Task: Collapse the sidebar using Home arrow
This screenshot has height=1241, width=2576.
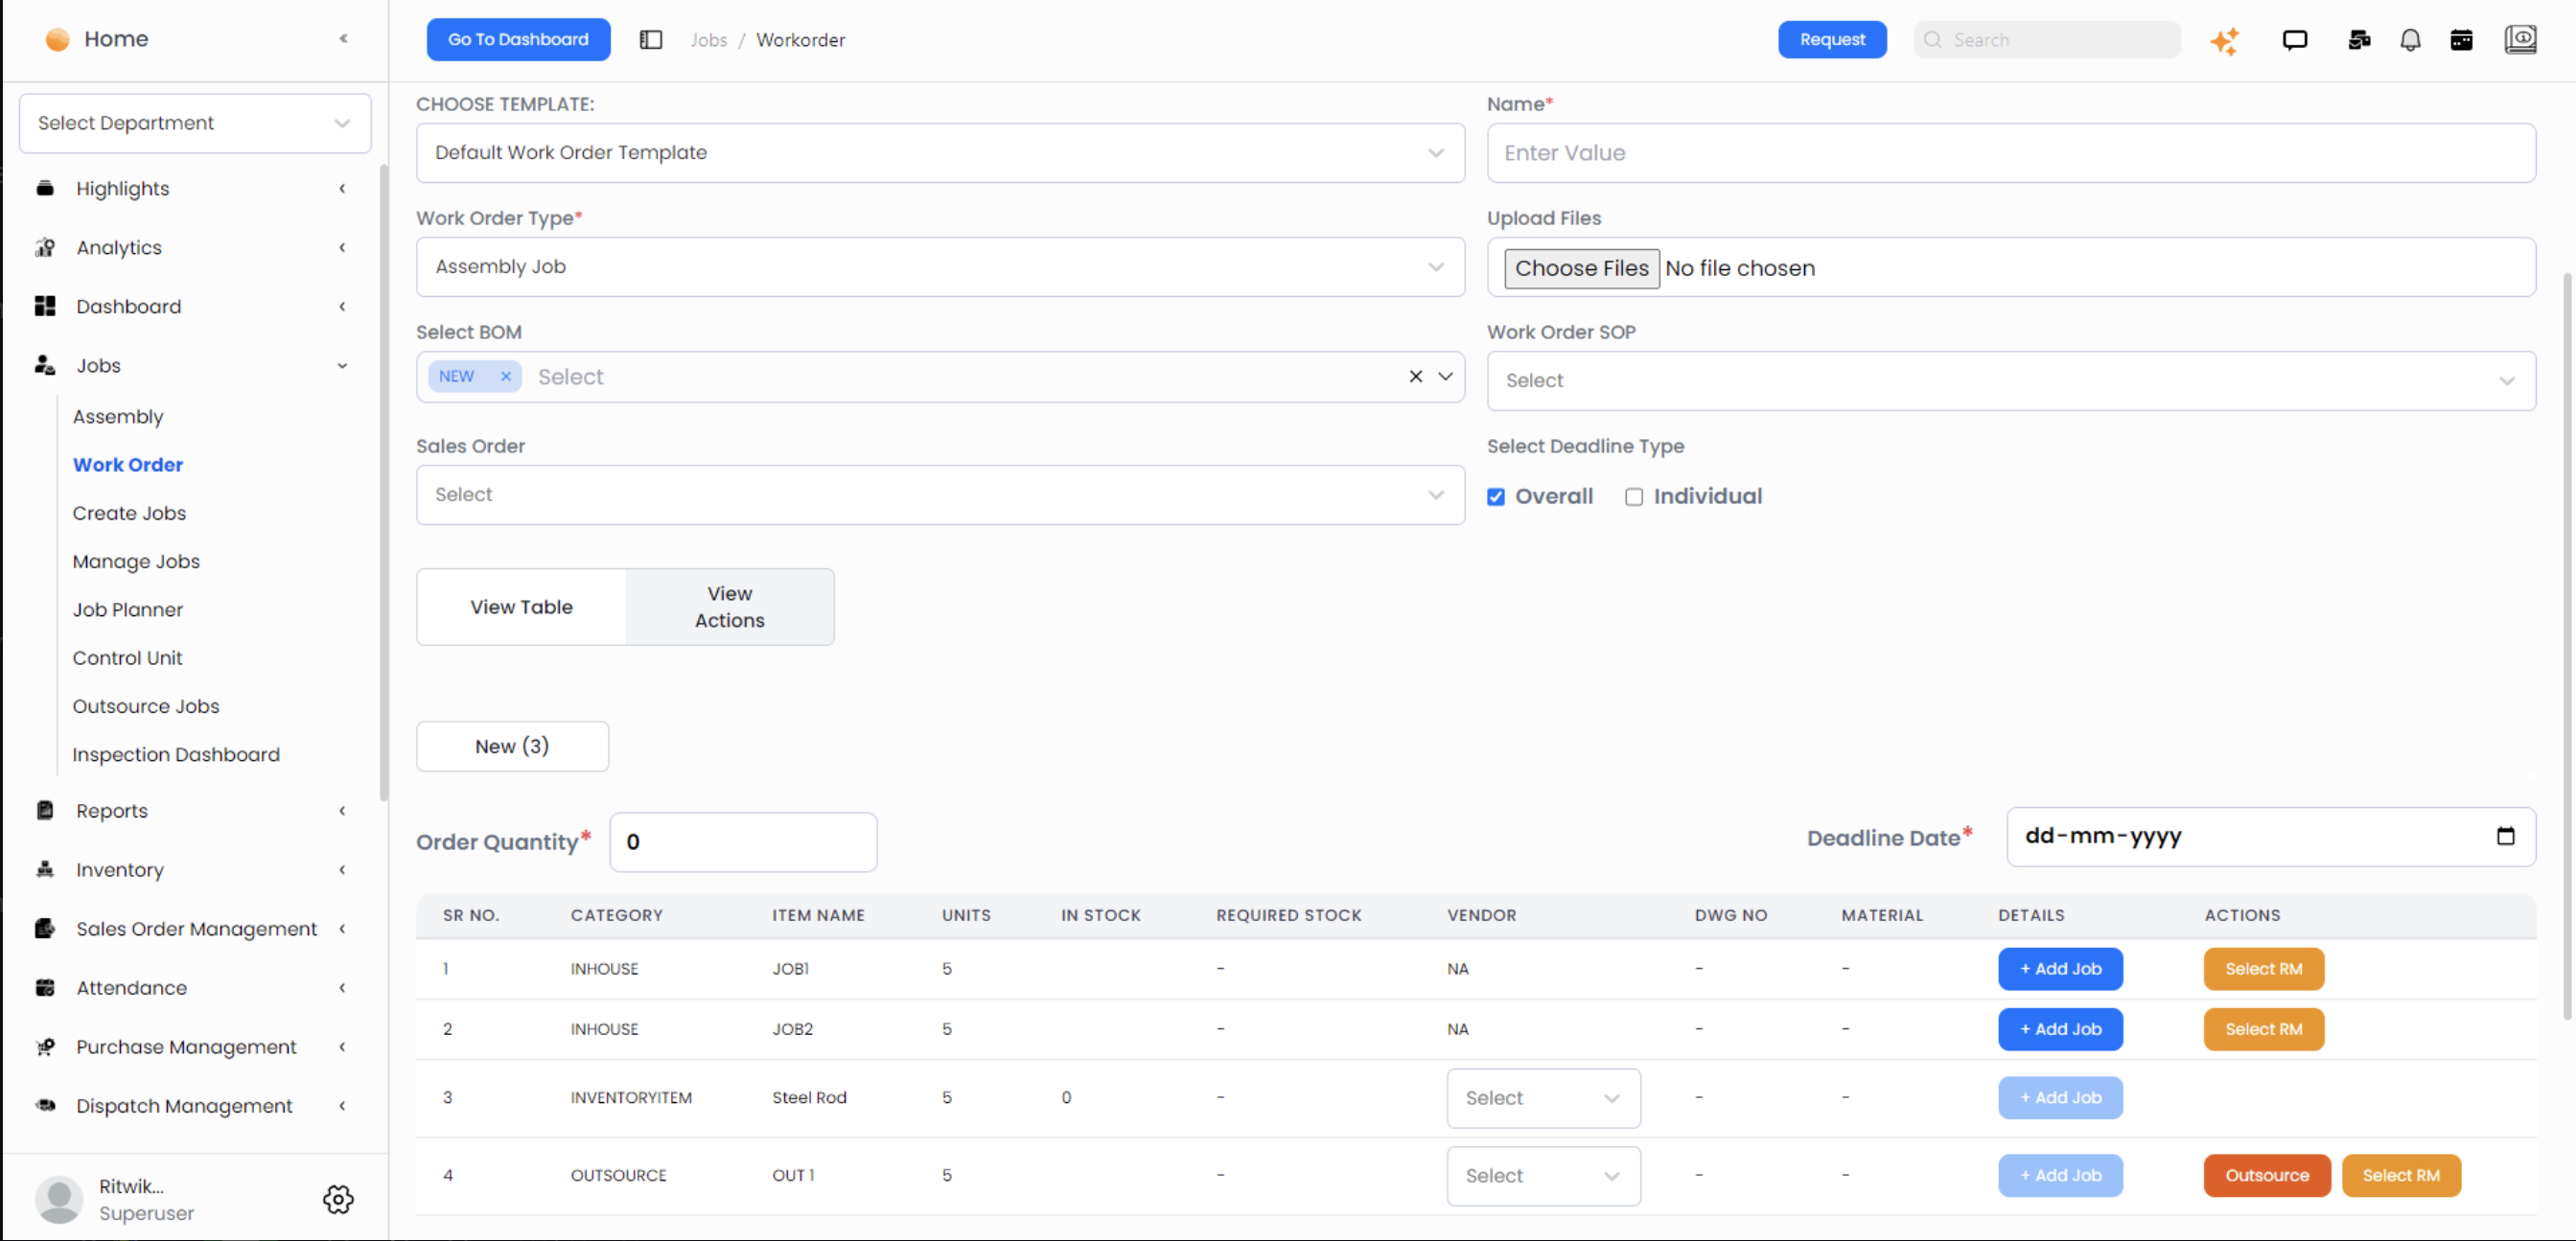Action: [343, 39]
